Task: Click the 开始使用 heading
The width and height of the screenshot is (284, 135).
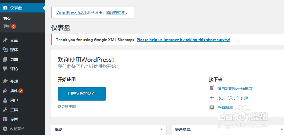Action: [x=67, y=79]
